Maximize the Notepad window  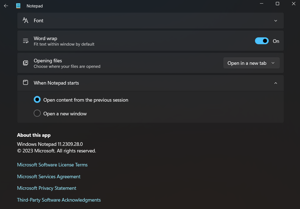click(x=277, y=4)
